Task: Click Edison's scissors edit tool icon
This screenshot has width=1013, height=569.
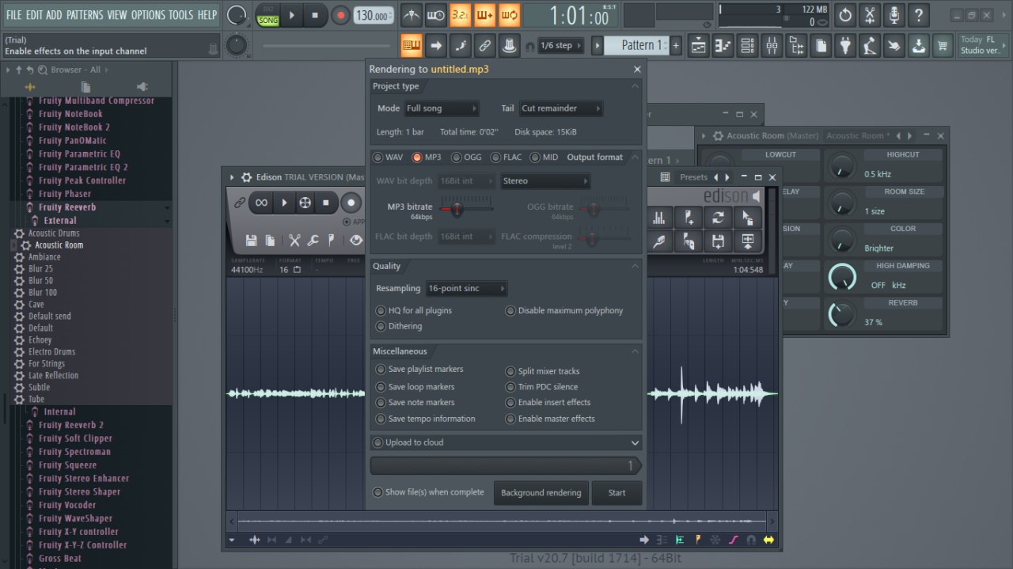Action: [294, 241]
